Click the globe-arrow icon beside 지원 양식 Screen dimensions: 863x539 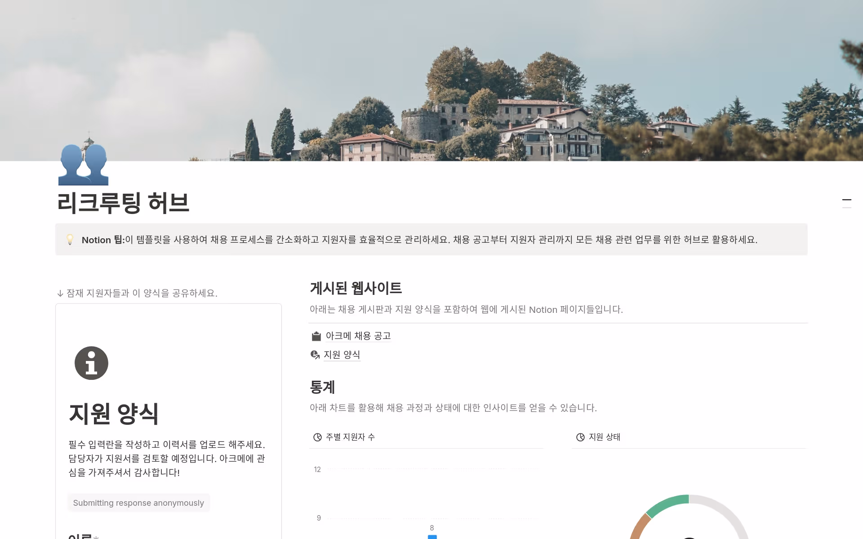[x=315, y=355]
